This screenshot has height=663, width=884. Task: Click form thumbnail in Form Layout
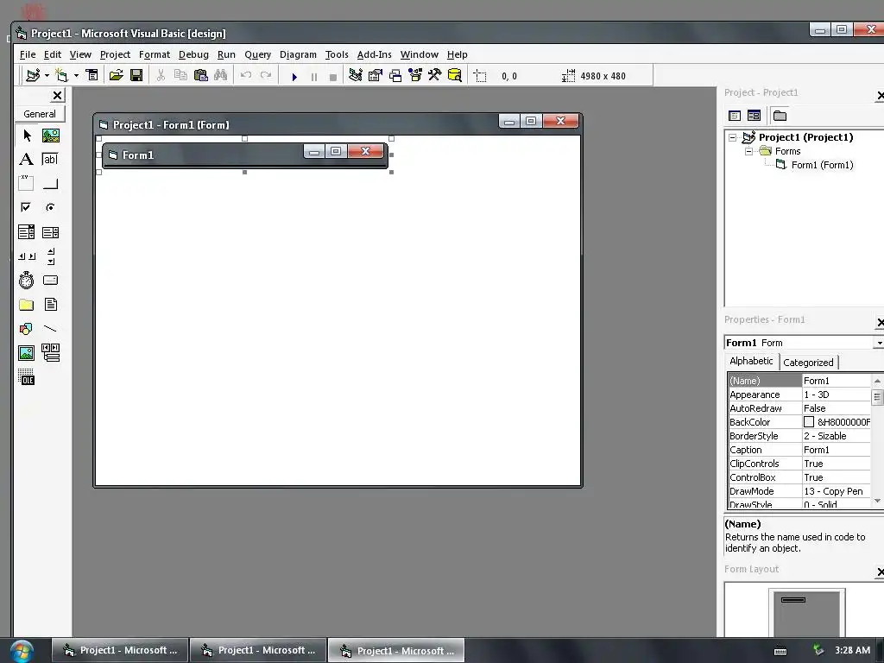[x=793, y=600]
